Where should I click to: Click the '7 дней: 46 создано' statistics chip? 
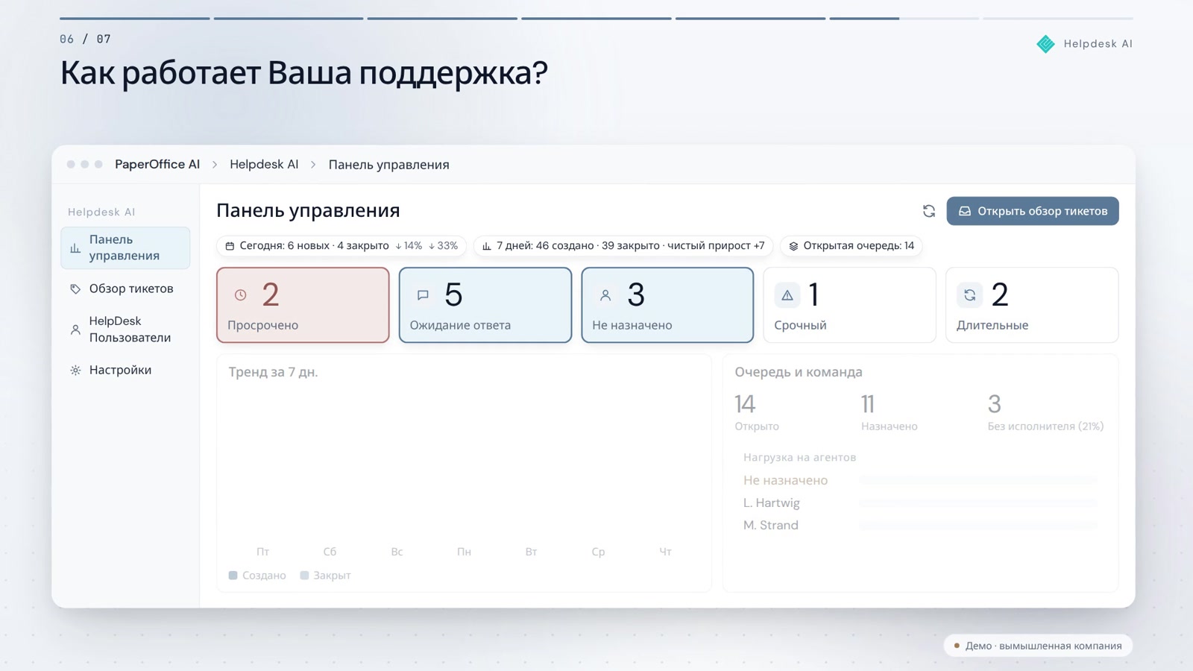(x=623, y=246)
